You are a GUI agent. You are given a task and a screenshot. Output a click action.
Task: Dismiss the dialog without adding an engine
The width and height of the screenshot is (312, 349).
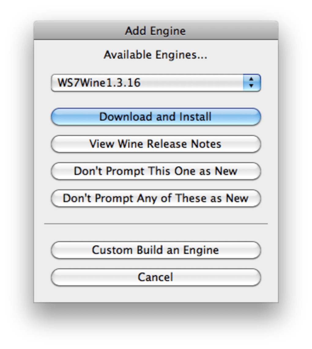(155, 277)
